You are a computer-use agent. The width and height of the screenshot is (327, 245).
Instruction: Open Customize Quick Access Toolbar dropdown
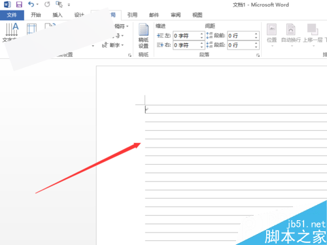69,5
